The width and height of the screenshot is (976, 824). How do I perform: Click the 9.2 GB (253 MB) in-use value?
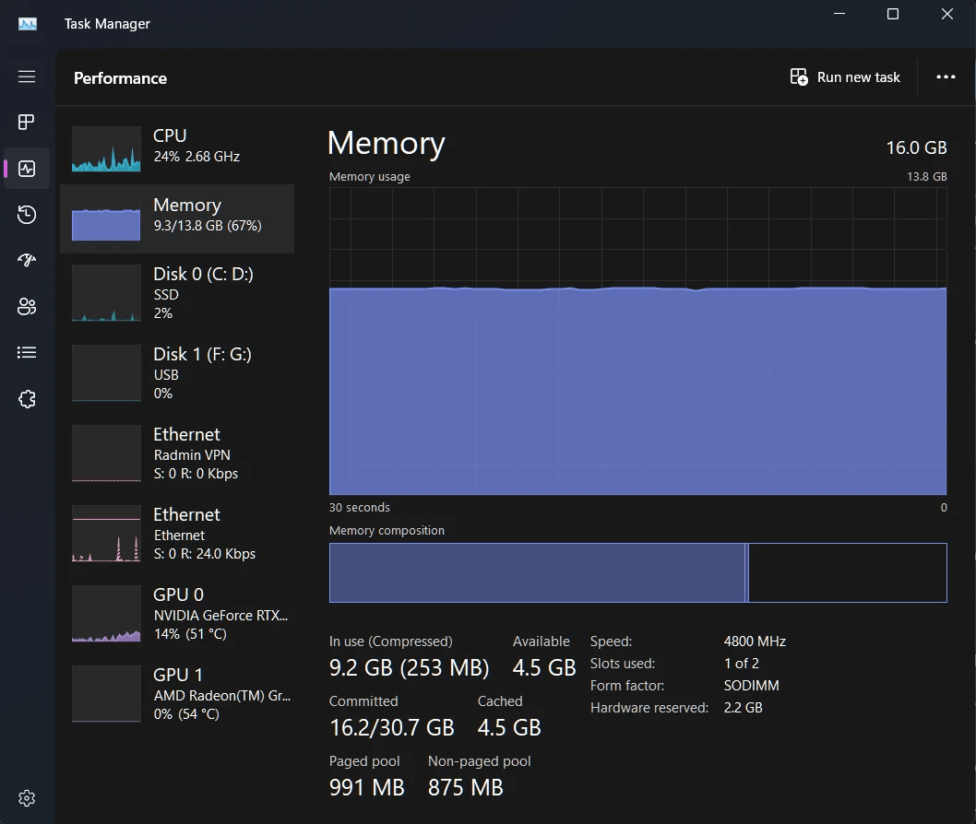coord(409,668)
